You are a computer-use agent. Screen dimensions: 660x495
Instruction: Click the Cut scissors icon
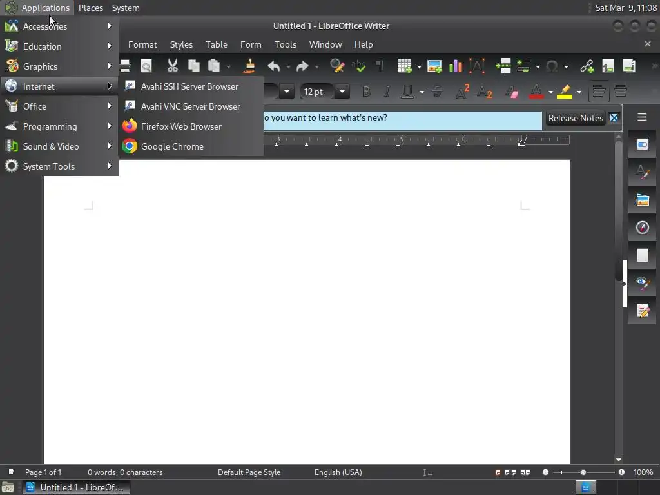pos(172,66)
